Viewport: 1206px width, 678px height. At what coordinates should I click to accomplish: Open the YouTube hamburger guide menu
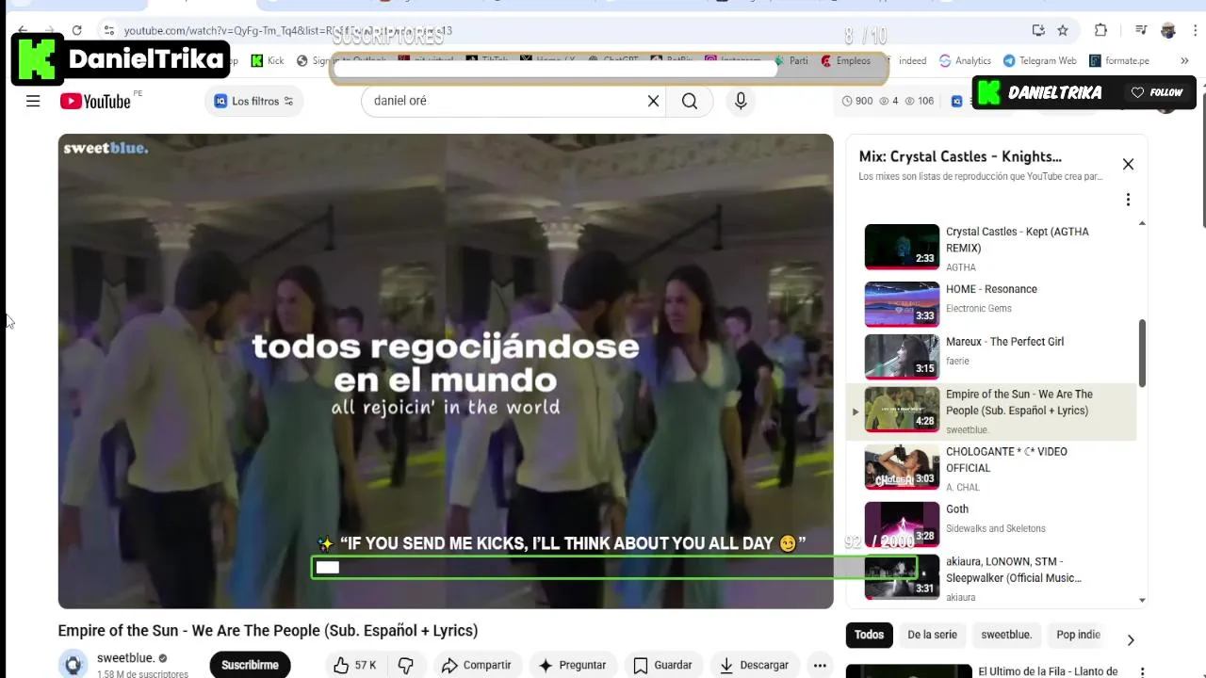pyautogui.click(x=33, y=101)
